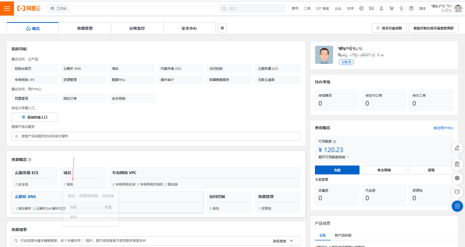The width and height of the screenshot is (465, 247).
Task: Open 配额中心 shortcut
Action: (x=132, y=80)
